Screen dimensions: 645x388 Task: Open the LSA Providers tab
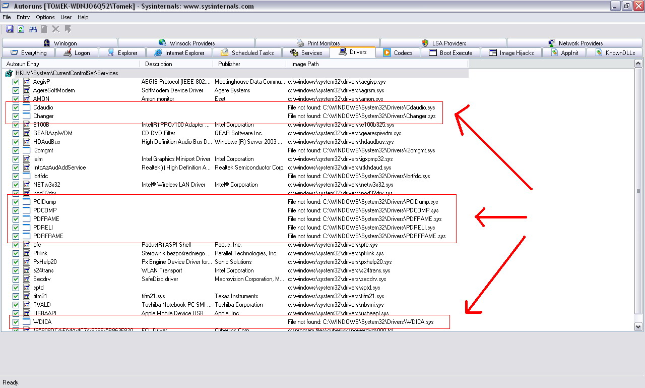(443, 43)
